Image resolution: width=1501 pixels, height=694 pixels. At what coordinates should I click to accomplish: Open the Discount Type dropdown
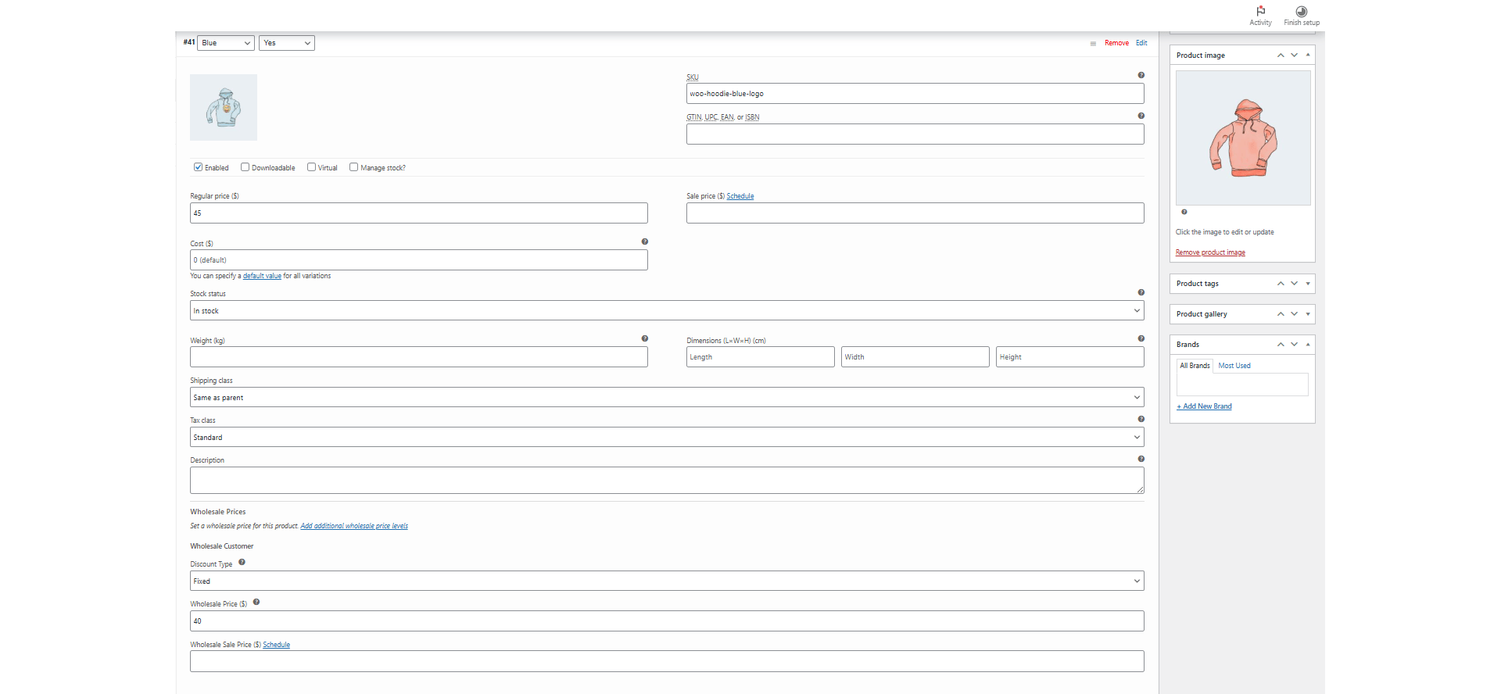pyautogui.click(x=667, y=581)
